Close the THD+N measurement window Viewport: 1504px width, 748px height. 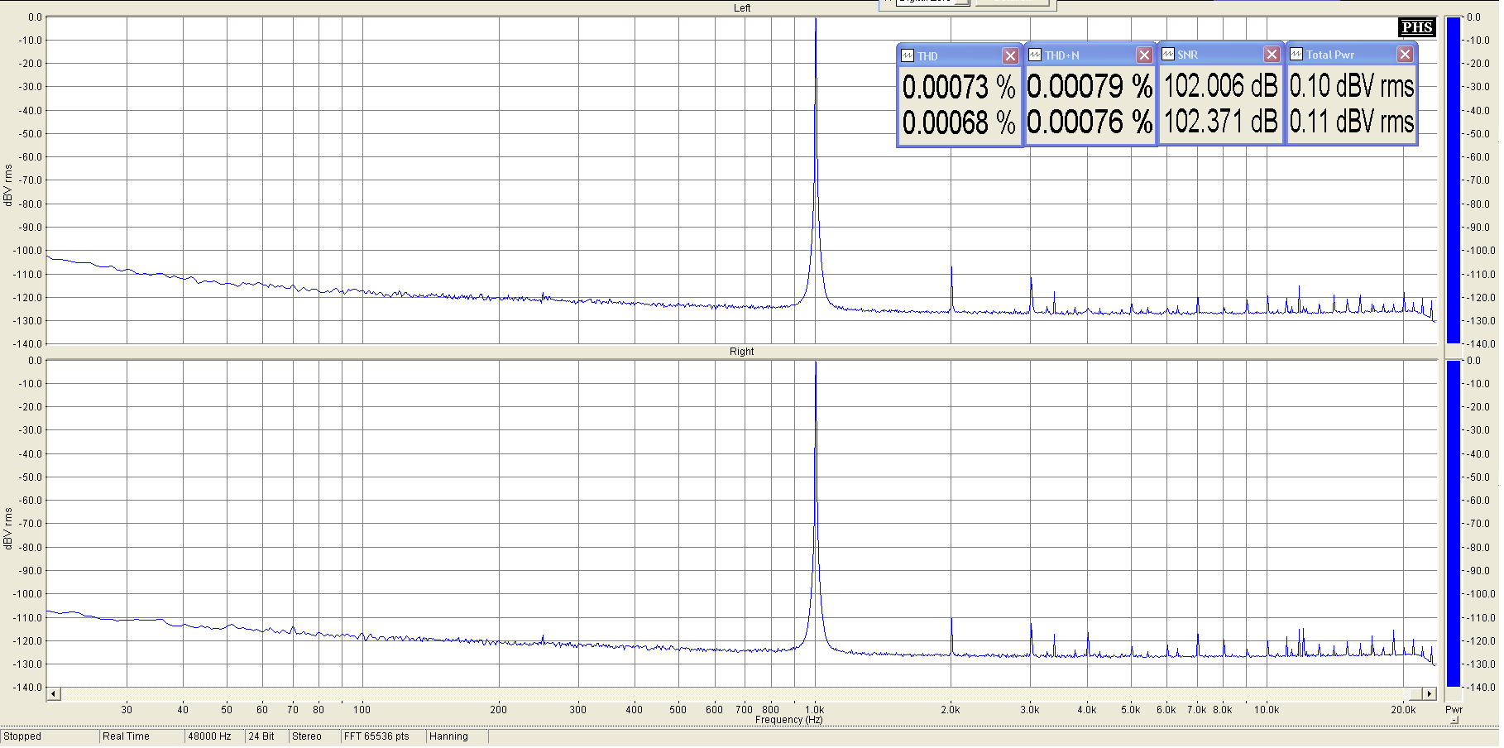pyautogui.click(x=1144, y=55)
